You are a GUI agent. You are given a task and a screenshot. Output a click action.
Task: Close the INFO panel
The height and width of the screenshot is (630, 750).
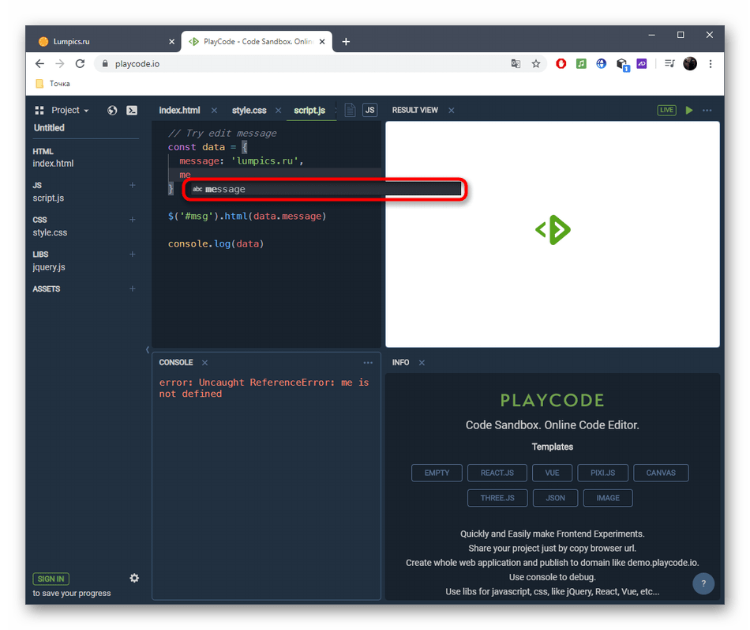[422, 363]
